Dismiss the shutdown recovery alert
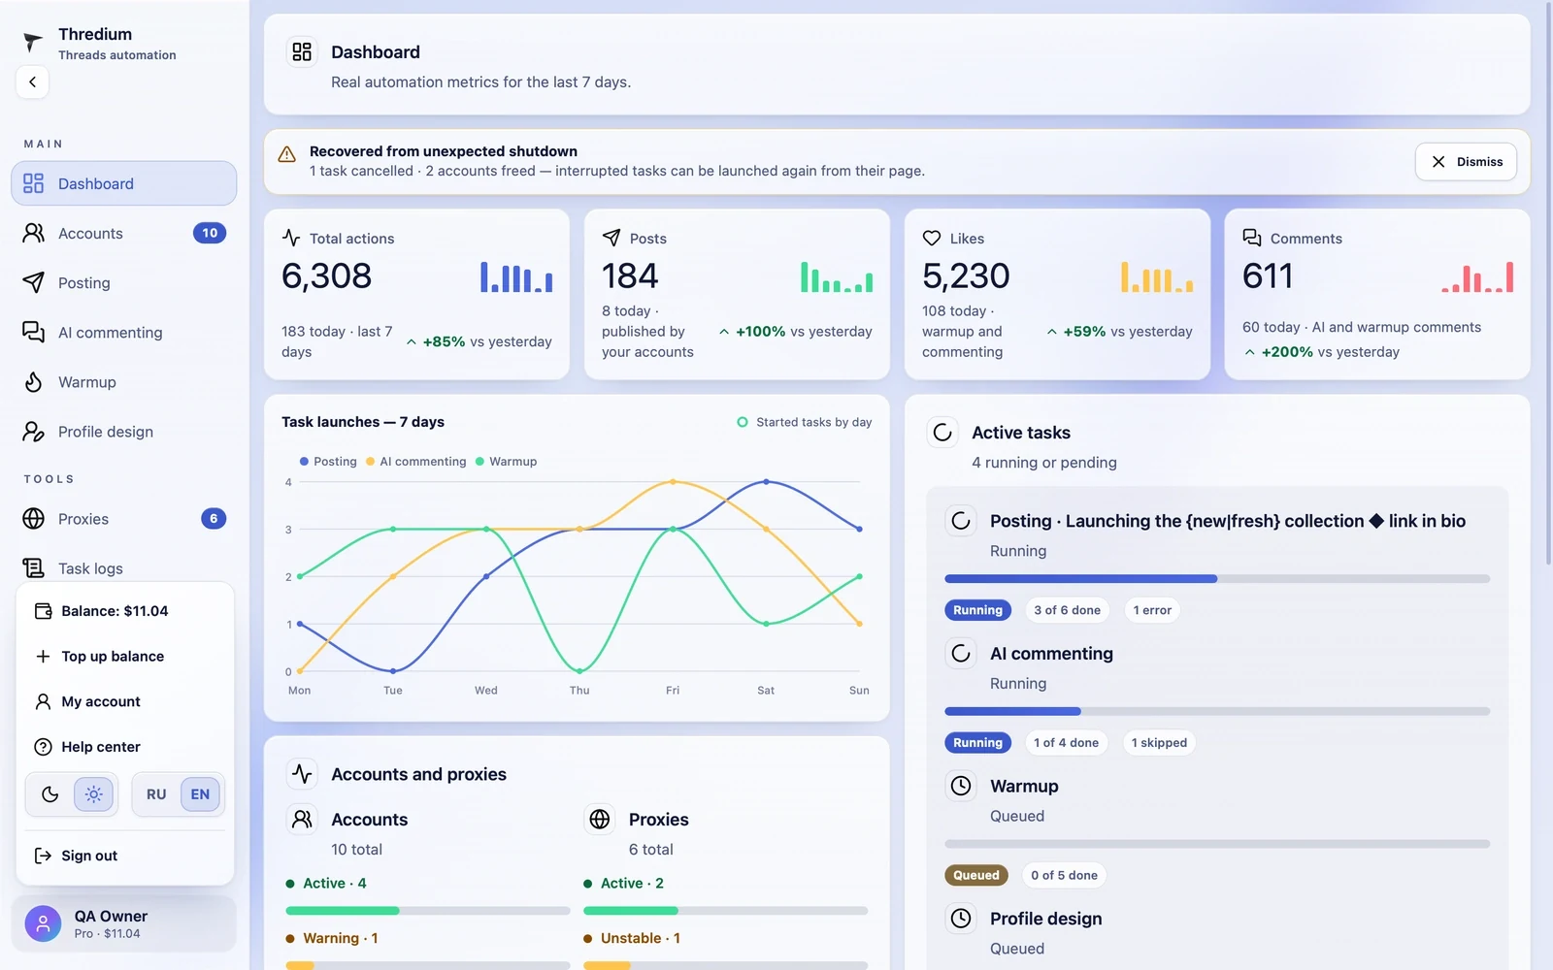The height and width of the screenshot is (970, 1553). pyautogui.click(x=1466, y=162)
